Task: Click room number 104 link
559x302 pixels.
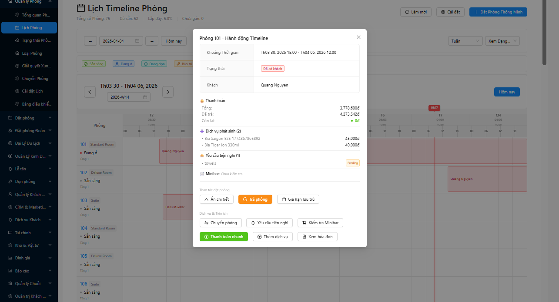Action: click(x=84, y=228)
